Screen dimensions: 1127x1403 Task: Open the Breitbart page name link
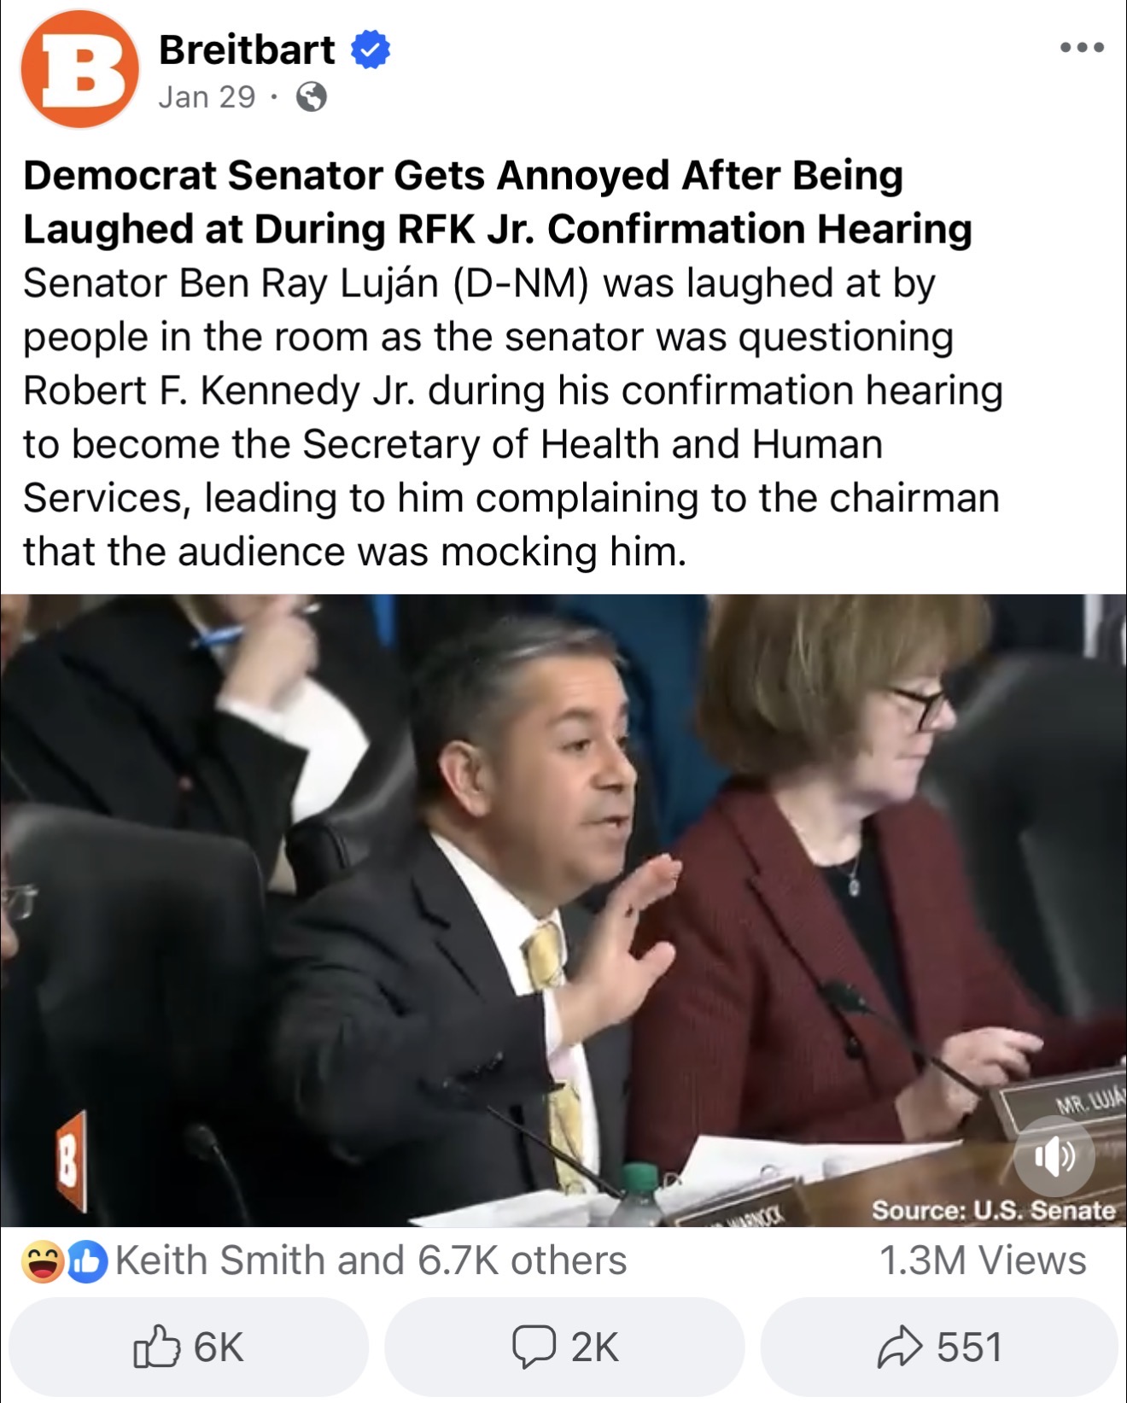coord(247,50)
